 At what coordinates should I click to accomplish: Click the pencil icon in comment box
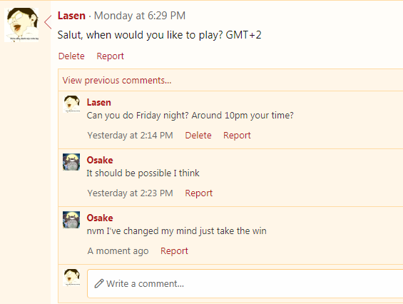point(99,283)
